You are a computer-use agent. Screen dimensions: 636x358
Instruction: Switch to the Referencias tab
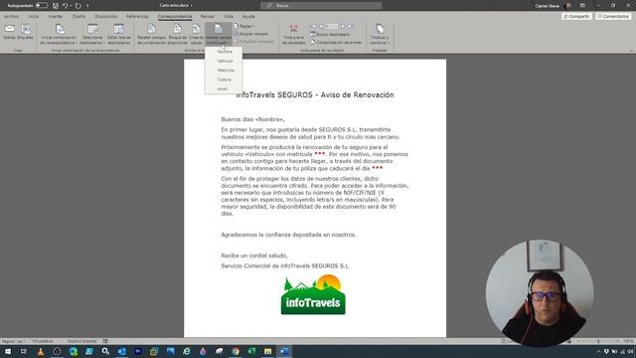[137, 17]
